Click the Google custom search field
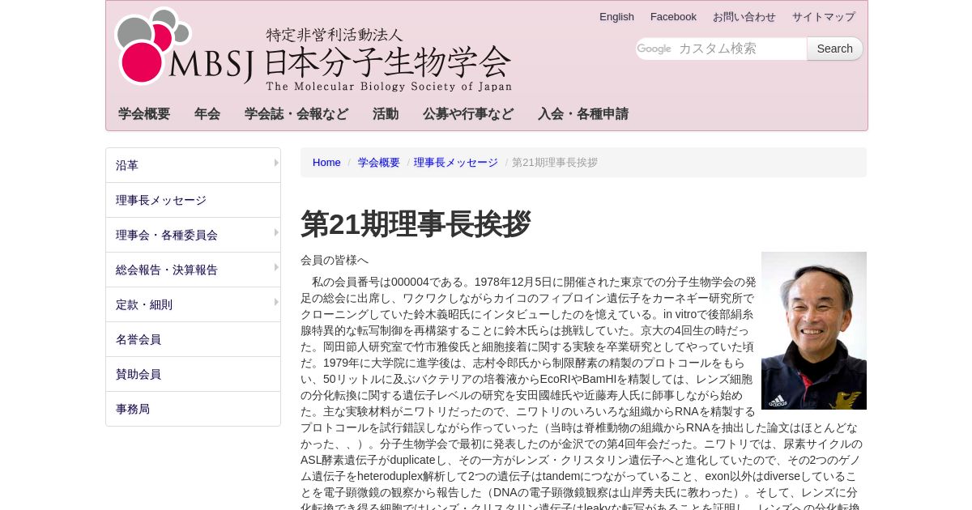972x510 pixels. click(x=721, y=49)
